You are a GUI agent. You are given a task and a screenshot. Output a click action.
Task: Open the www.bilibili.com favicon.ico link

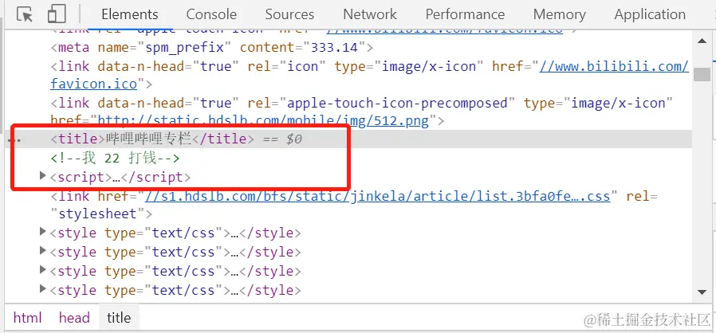(x=614, y=67)
